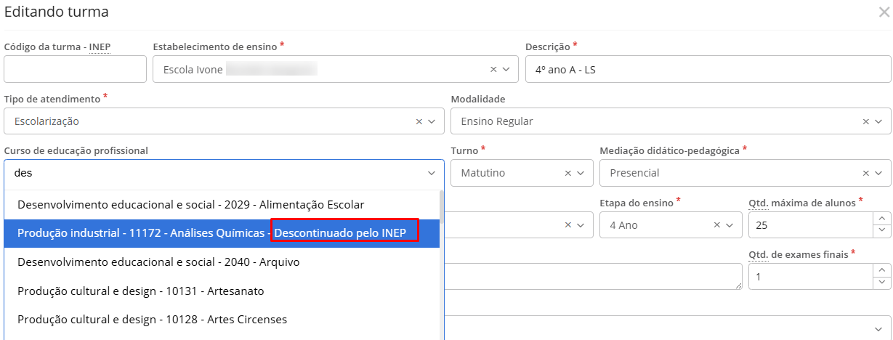Expand the Etapa do ensino dropdown

click(730, 225)
